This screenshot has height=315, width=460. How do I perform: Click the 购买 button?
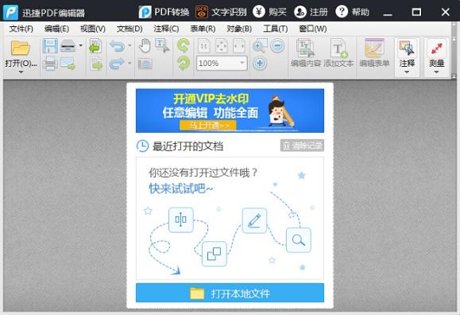269,12
